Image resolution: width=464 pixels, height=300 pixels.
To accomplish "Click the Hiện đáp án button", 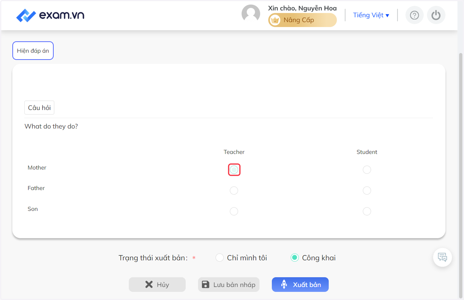I will point(33,51).
